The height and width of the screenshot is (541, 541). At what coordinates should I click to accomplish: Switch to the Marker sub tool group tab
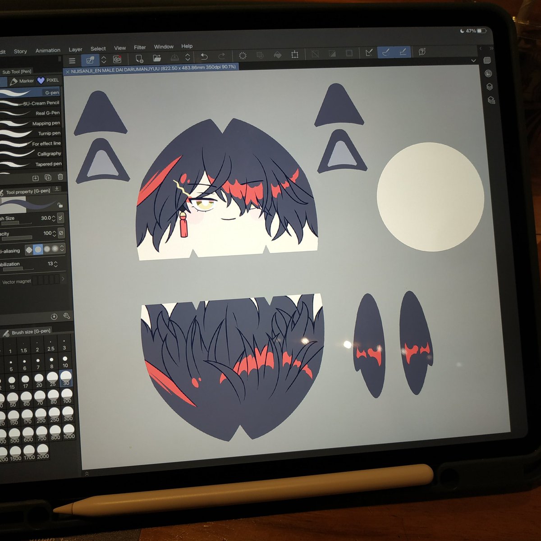pos(22,81)
